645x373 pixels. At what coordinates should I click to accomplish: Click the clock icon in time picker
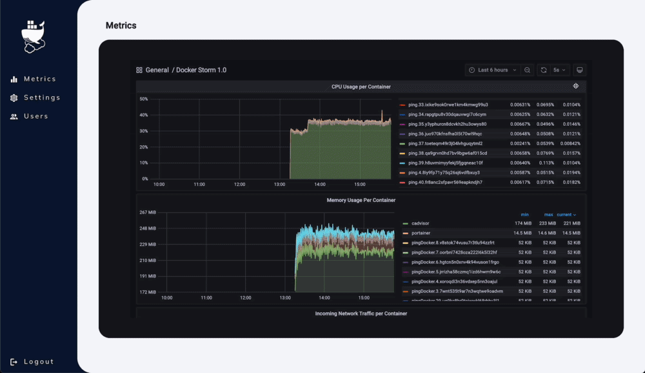(472, 70)
